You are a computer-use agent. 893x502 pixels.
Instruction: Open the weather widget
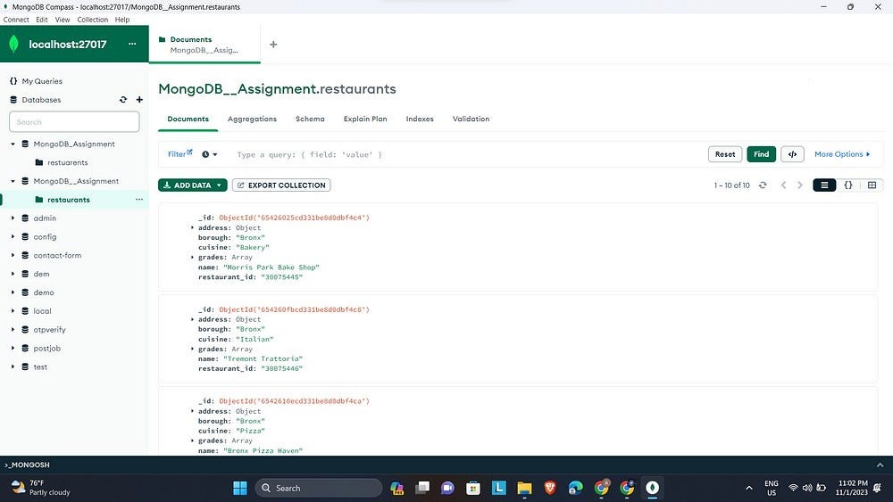41,488
